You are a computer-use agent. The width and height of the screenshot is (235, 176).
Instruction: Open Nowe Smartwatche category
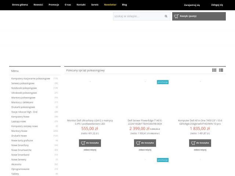click(x=21, y=150)
